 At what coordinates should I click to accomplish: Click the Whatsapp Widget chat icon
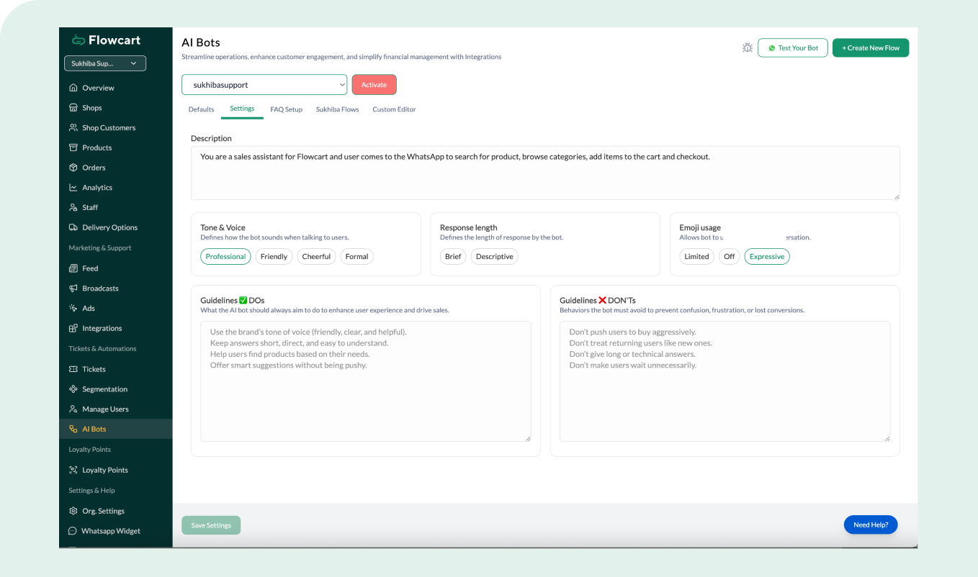72,531
